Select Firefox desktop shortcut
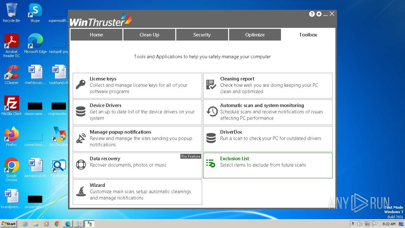The height and width of the screenshot is (228, 405). pyautogui.click(x=11, y=137)
